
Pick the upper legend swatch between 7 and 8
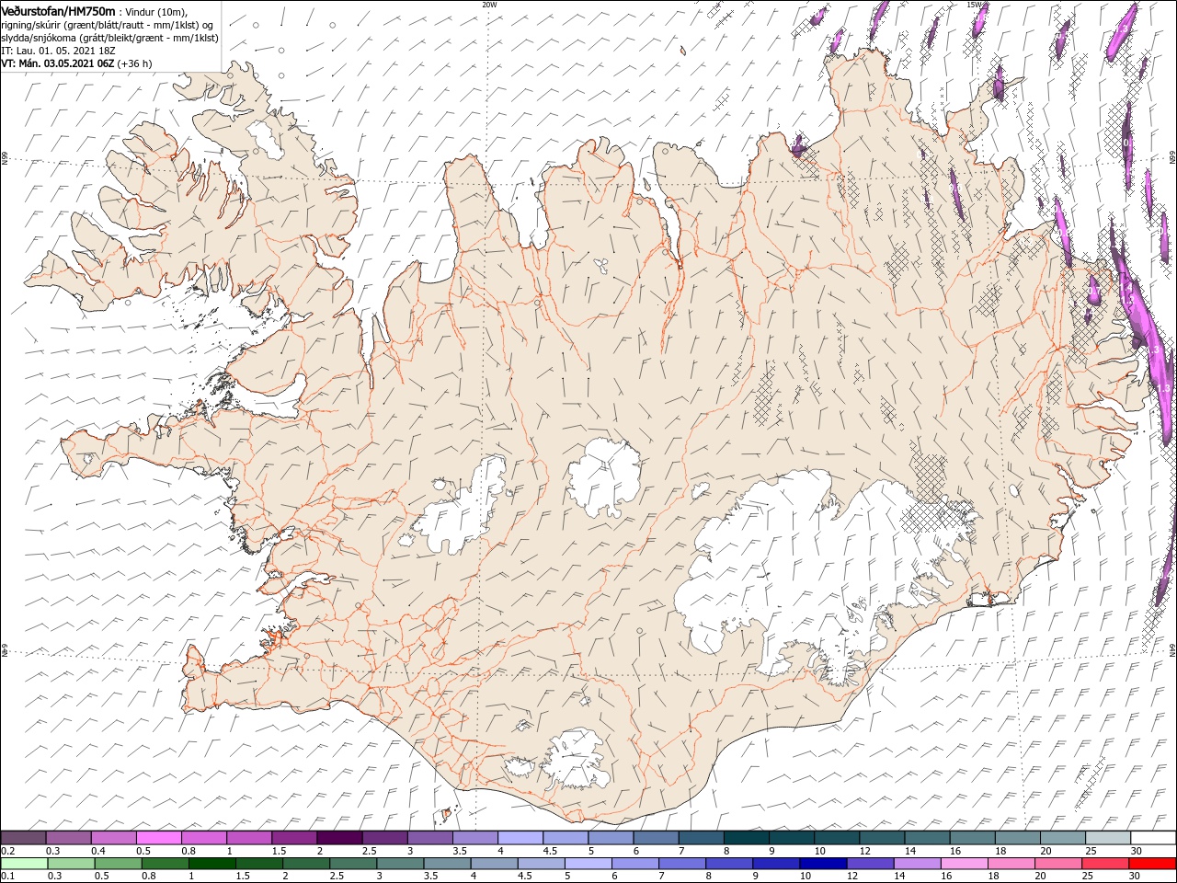tap(701, 838)
